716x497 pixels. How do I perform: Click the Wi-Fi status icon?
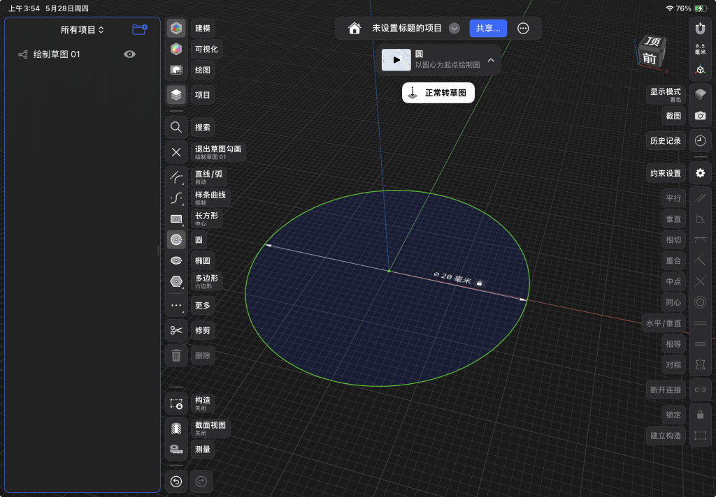[669, 8]
